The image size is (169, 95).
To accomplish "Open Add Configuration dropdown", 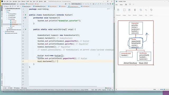I will point(76,4).
